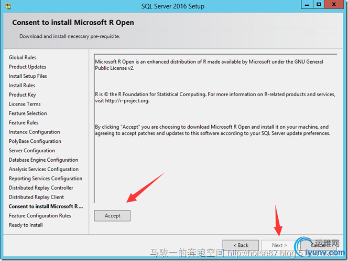Select the License Terms step
Image resolution: width=348 pixels, height=261 pixels.
click(25, 104)
